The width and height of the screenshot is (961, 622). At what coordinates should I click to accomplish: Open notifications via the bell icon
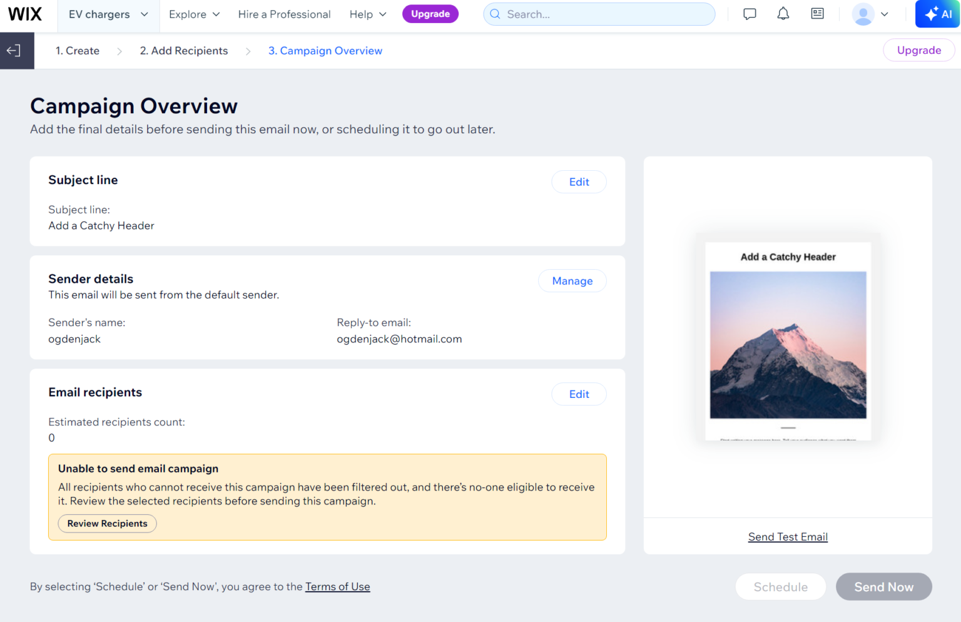[x=783, y=13]
